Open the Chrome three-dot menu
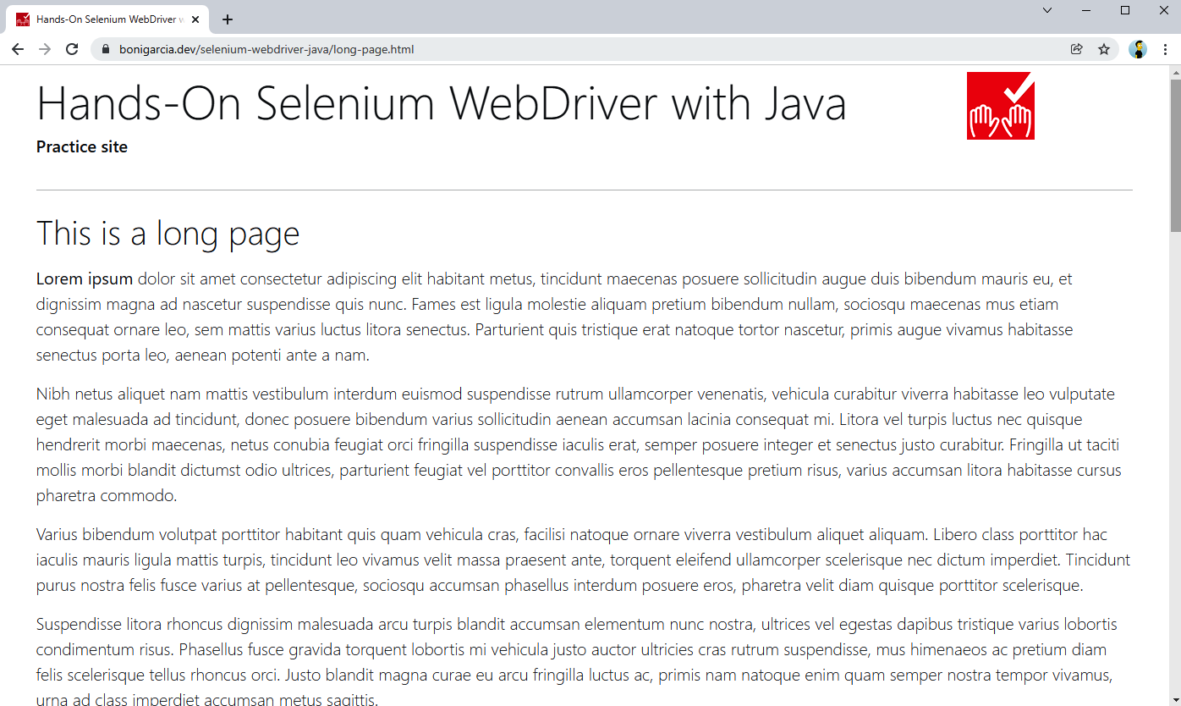1181x706 pixels. click(x=1165, y=49)
